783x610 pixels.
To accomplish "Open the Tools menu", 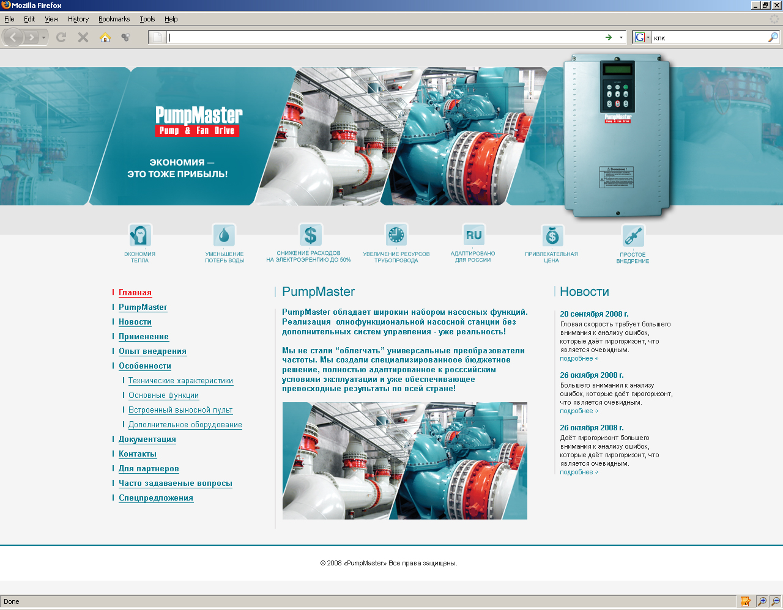I will [x=147, y=19].
